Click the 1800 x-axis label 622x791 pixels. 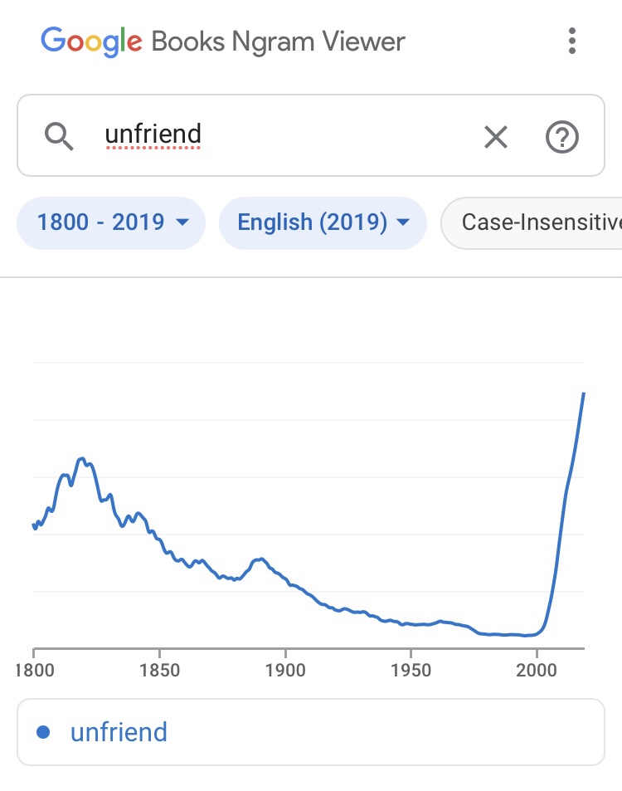pyautogui.click(x=33, y=669)
